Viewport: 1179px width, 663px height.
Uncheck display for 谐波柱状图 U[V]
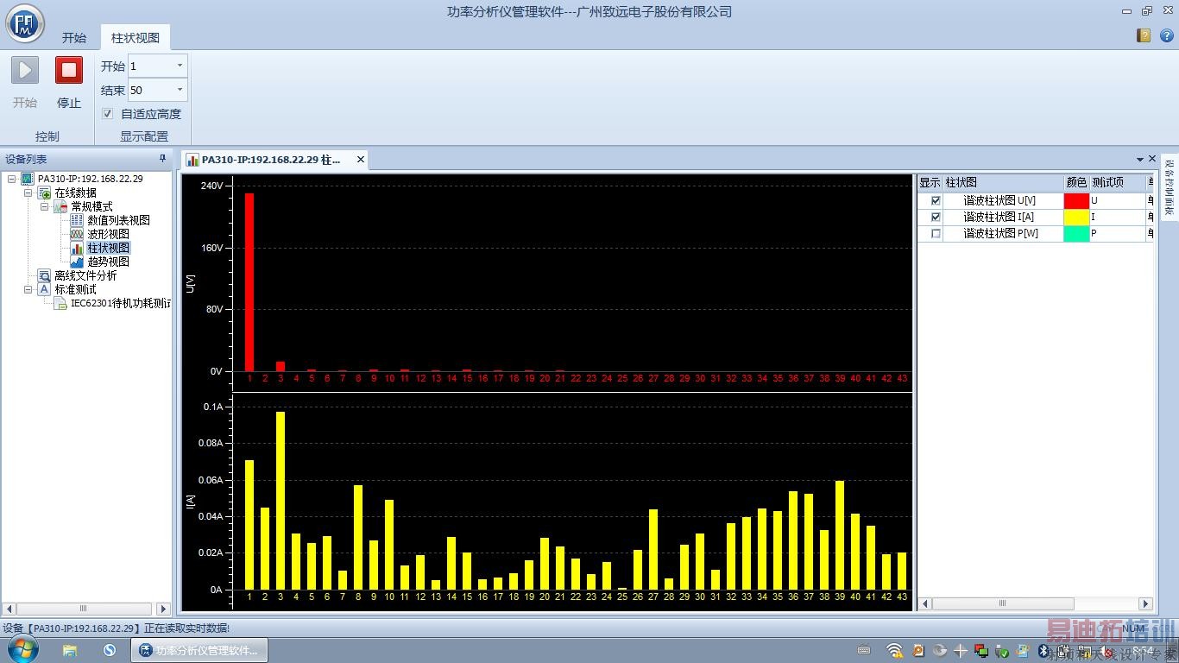(x=936, y=200)
